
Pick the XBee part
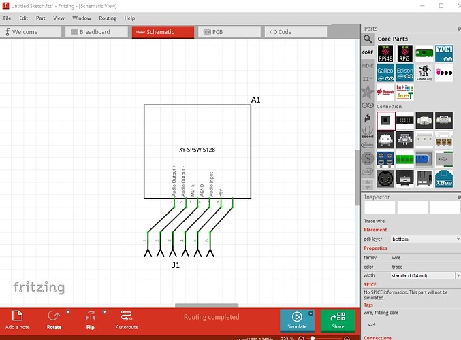(x=444, y=179)
